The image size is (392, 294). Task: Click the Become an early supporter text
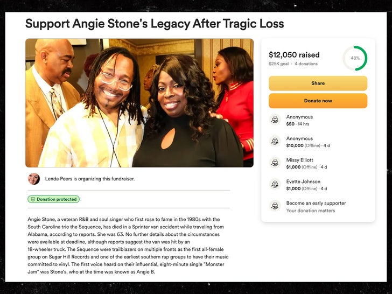tap(316, 203)
